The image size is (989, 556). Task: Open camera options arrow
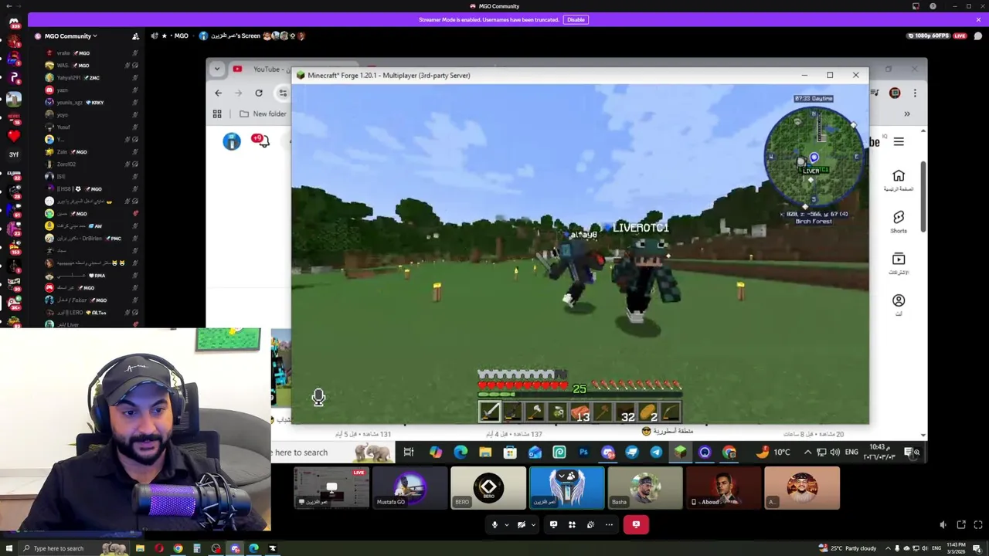coord(533,525)
